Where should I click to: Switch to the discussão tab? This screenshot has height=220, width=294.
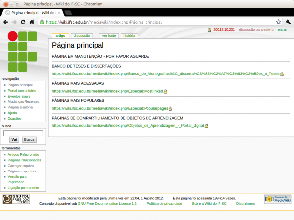click(x=81, y=36)
